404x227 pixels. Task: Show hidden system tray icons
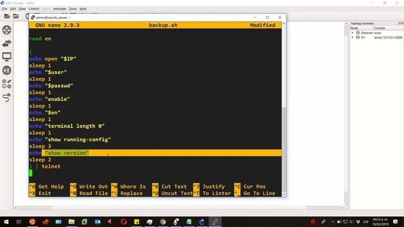click(333, 221)
